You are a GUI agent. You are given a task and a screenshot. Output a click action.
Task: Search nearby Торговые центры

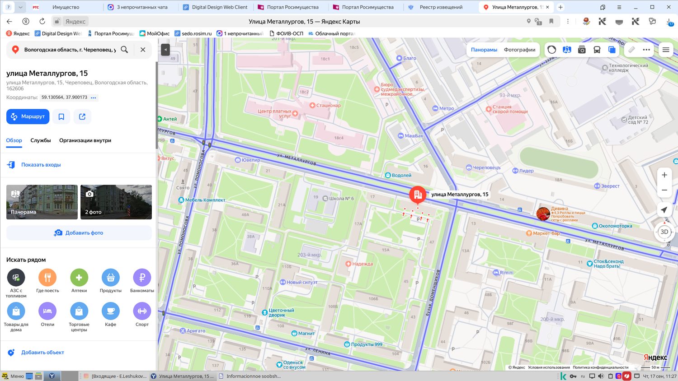(x=79, y=316)
